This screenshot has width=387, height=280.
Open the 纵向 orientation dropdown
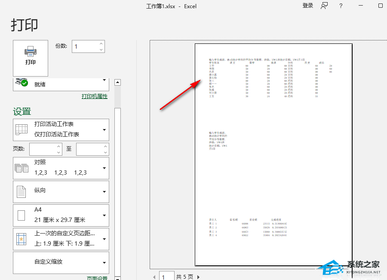pos(61,192)
